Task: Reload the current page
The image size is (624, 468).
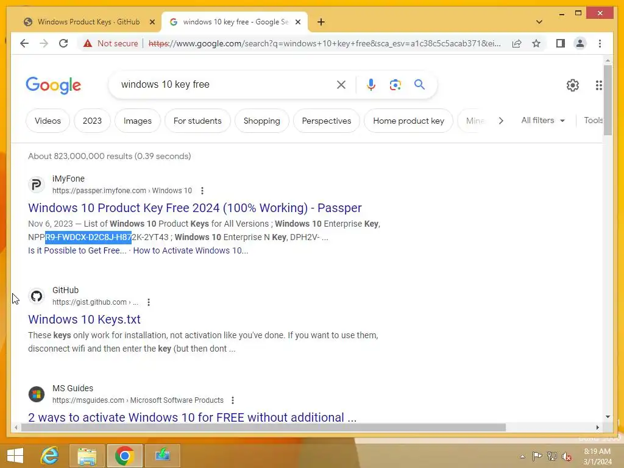Action: [x=63, y=43]
